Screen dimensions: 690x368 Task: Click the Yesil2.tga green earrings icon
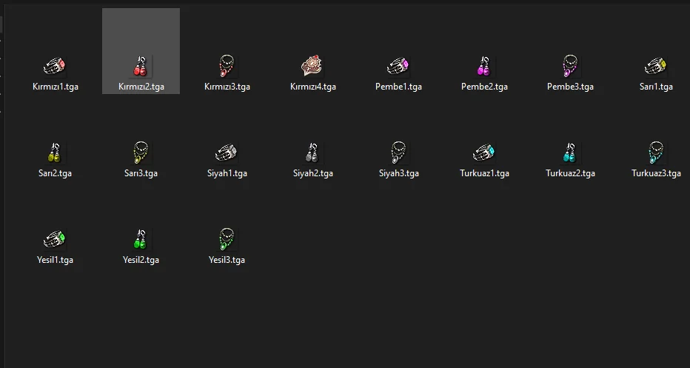(x=141, y=240)
